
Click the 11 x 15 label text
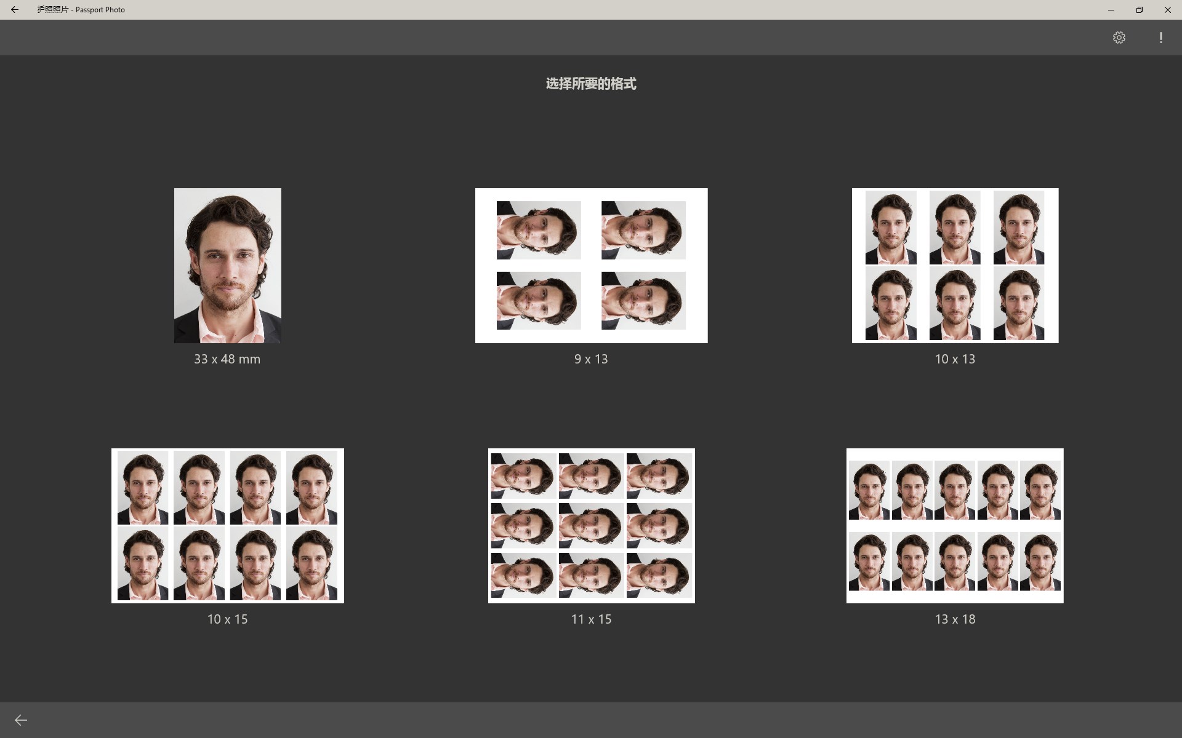point(590,619)
